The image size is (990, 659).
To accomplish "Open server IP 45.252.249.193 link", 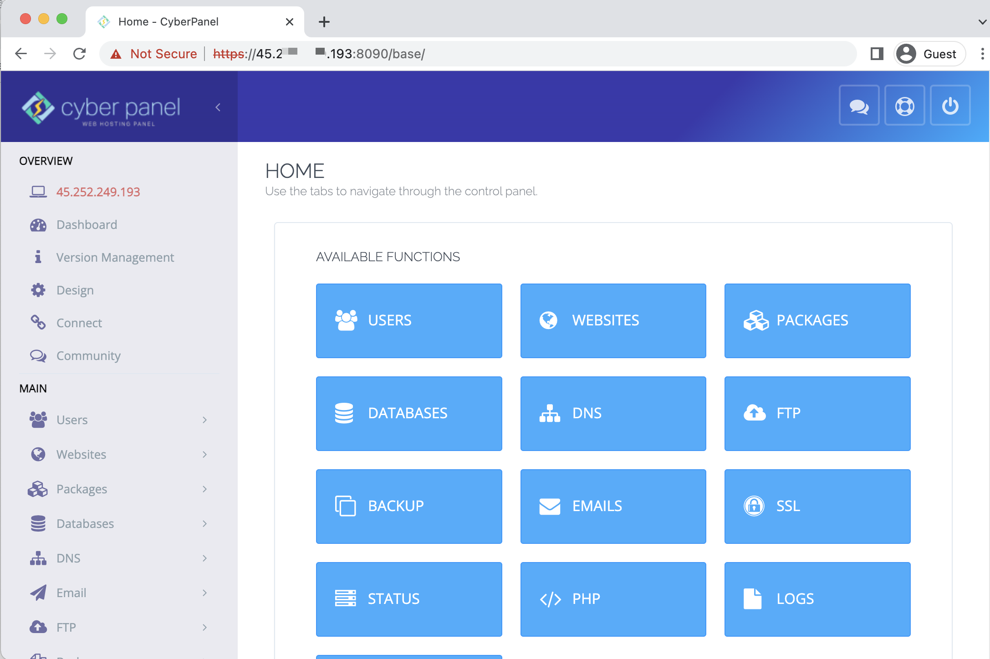I will [x=98, y=192].
